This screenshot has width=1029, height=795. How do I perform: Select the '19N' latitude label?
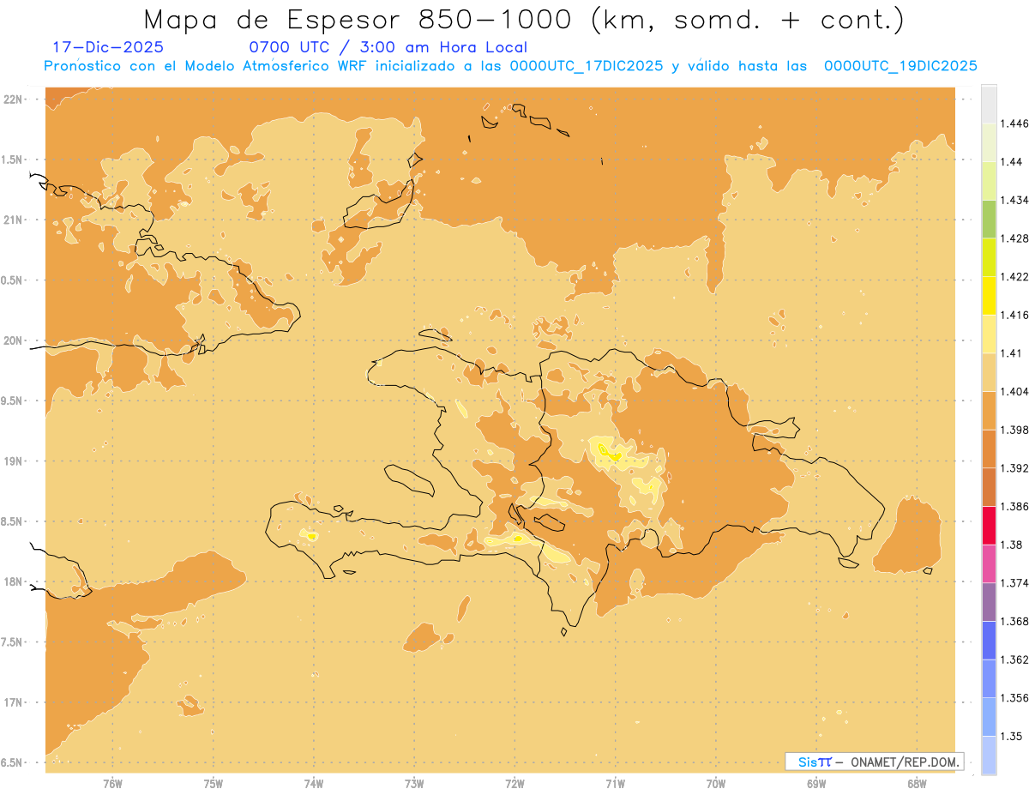(x=15, y=461)
